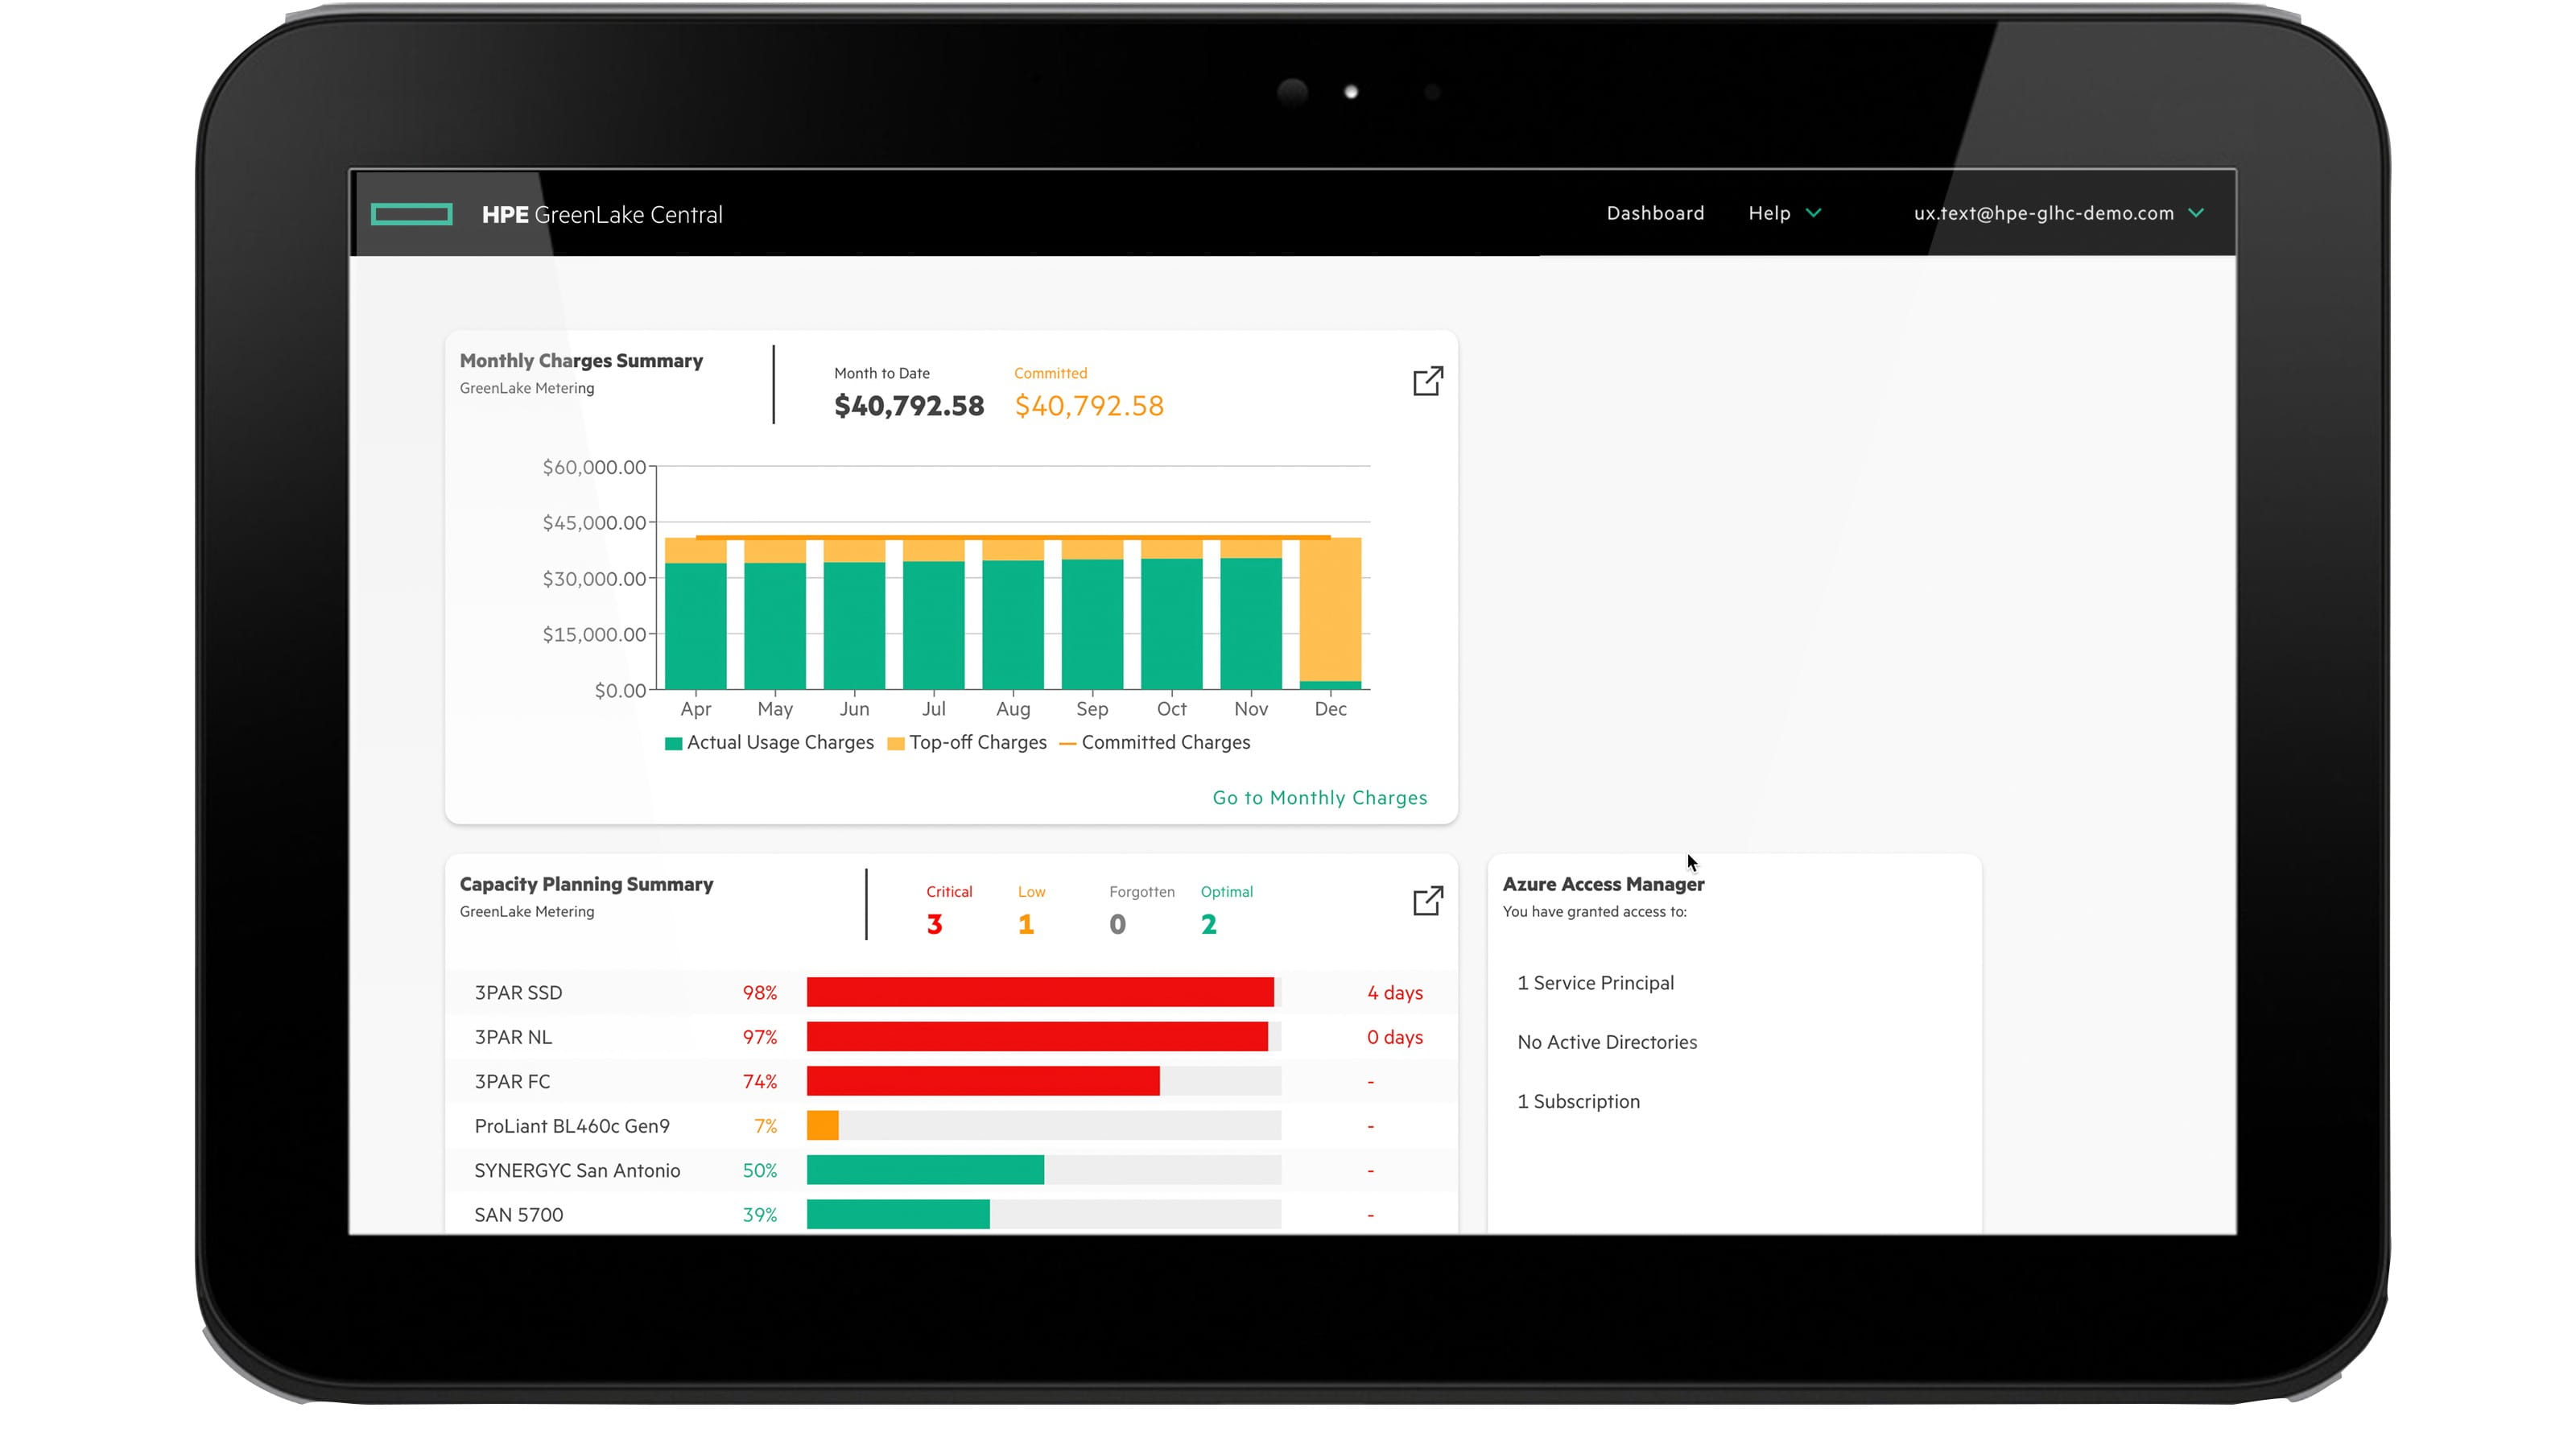This screenshot has height=1449, width=2576.
Task: Open Capacity Planning Summary in expanded view
Action: click(1428, 899)
